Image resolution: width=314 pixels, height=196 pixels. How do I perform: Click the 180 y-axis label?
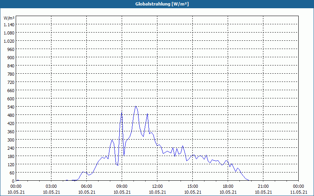(x=11, y=156)
